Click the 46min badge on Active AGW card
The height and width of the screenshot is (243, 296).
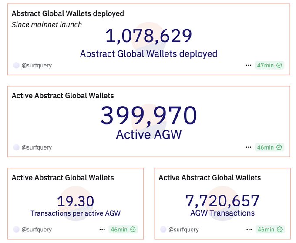click(269, 147)
